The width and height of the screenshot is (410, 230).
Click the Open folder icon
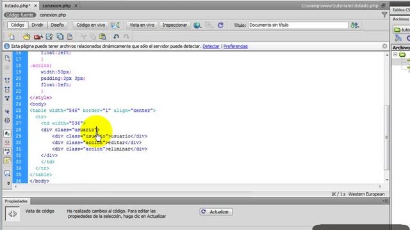click(x=26, y=36)
